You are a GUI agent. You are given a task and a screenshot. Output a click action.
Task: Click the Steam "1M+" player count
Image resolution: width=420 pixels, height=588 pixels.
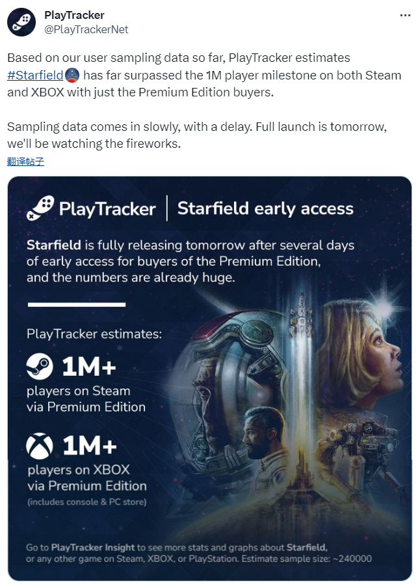88,367
